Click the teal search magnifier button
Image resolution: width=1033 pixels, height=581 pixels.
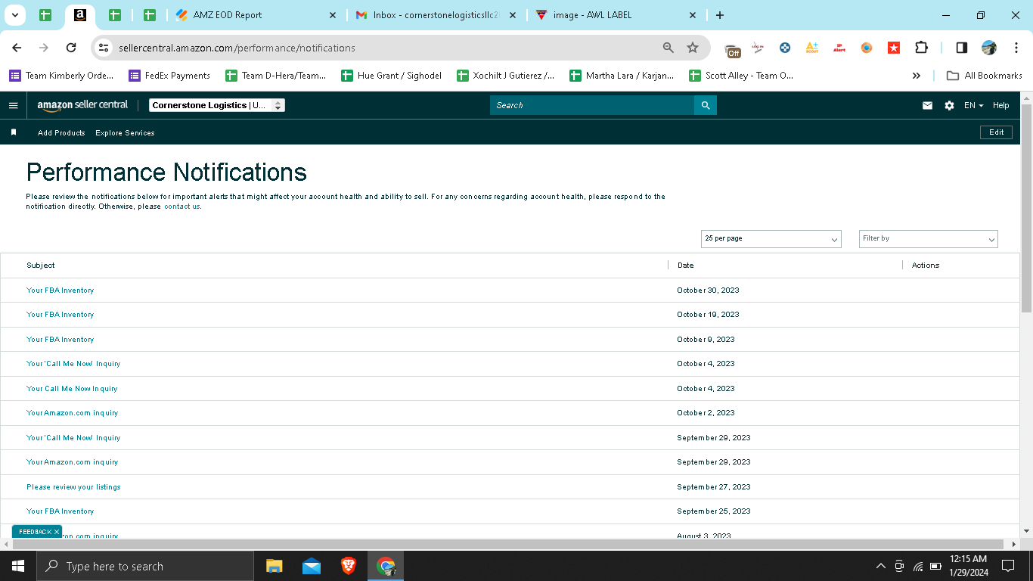[706, 105]
